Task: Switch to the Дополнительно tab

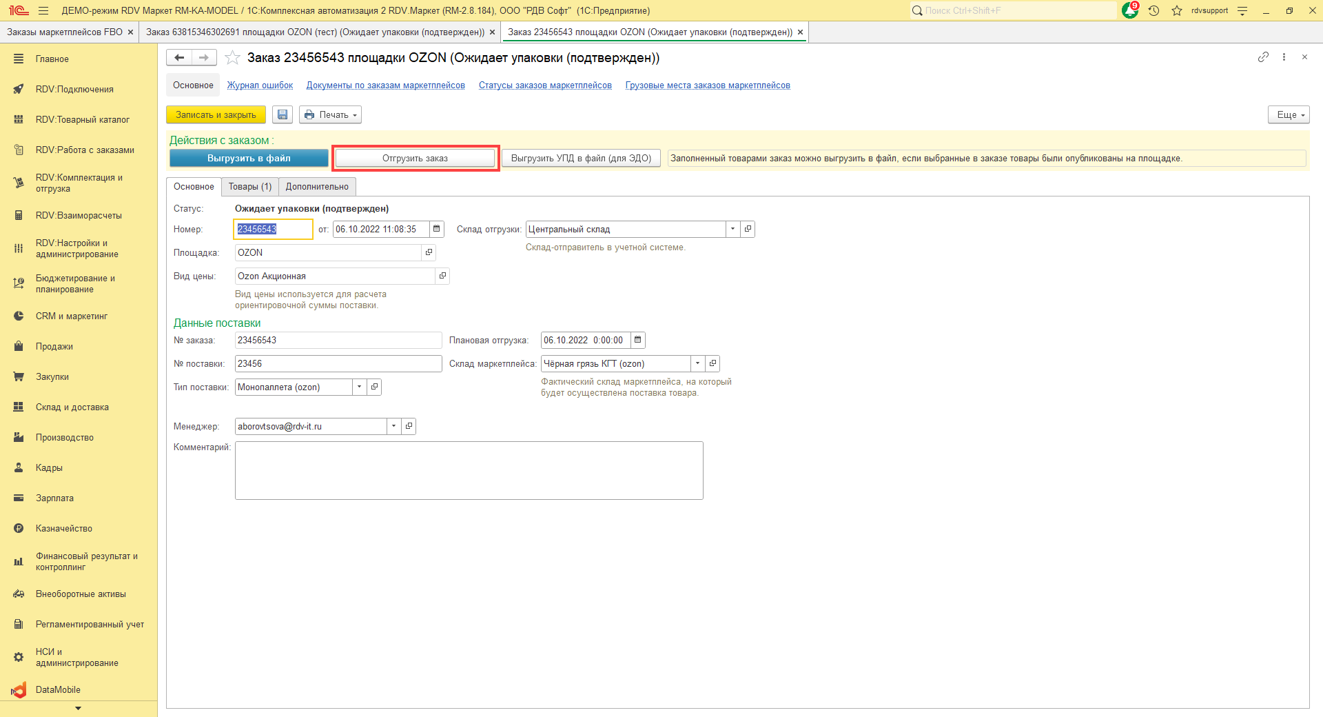Action: (x=317, y=187)
